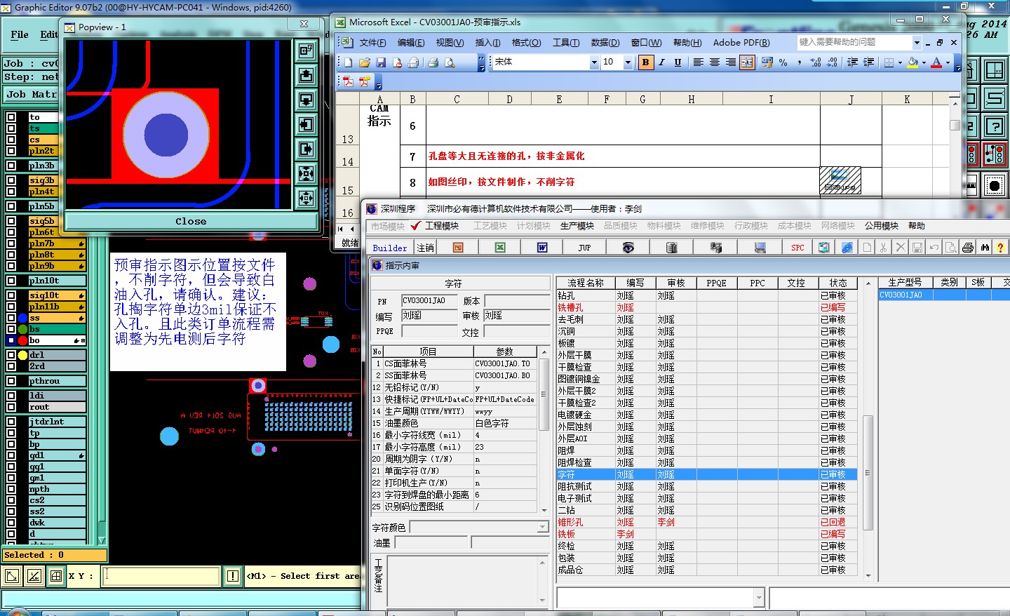
Task: Open the Excel 格式(O) menu
Action: [x=526, y=43]
